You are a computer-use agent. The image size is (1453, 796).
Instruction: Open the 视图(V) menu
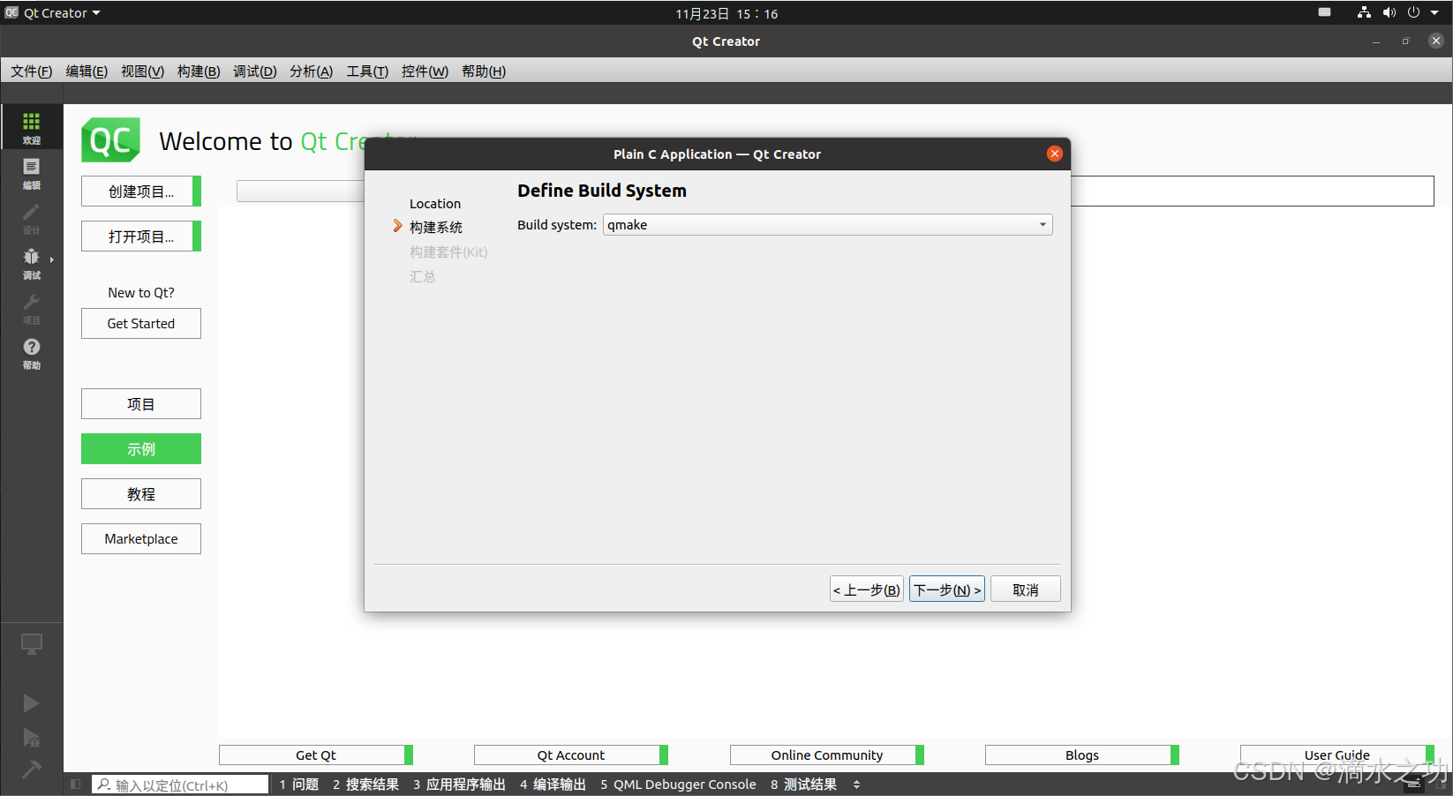pyautogui.click(x=142, y=71)
